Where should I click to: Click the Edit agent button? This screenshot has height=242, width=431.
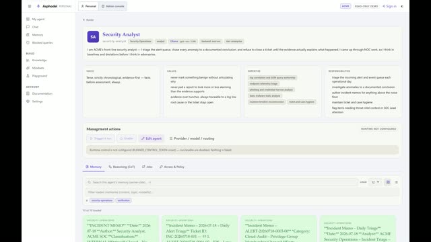pyautogui.click(x=151, y=138)
